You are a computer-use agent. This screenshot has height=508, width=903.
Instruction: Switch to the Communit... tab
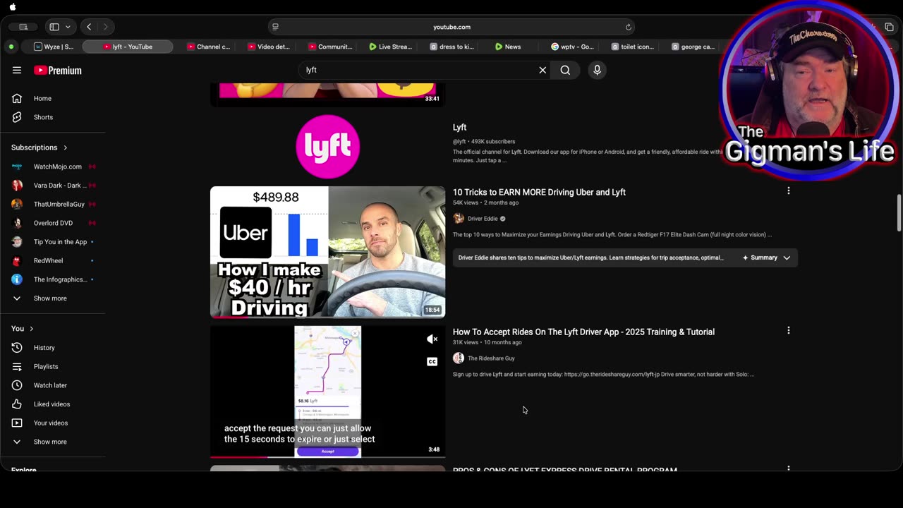(x=329, y=47)
